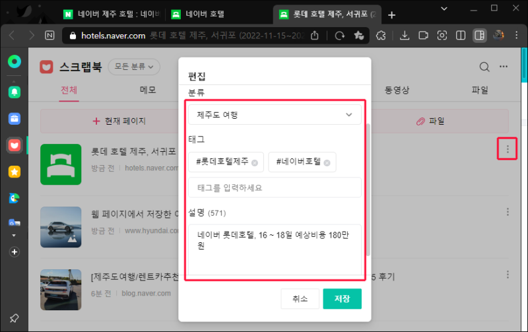Toggle the side panel toolbar icon
The height and width of the screenshot is (332, 528).
pos(480,36)
